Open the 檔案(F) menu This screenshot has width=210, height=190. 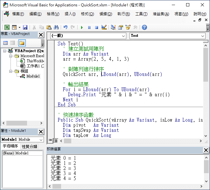[x=18, y=14]
